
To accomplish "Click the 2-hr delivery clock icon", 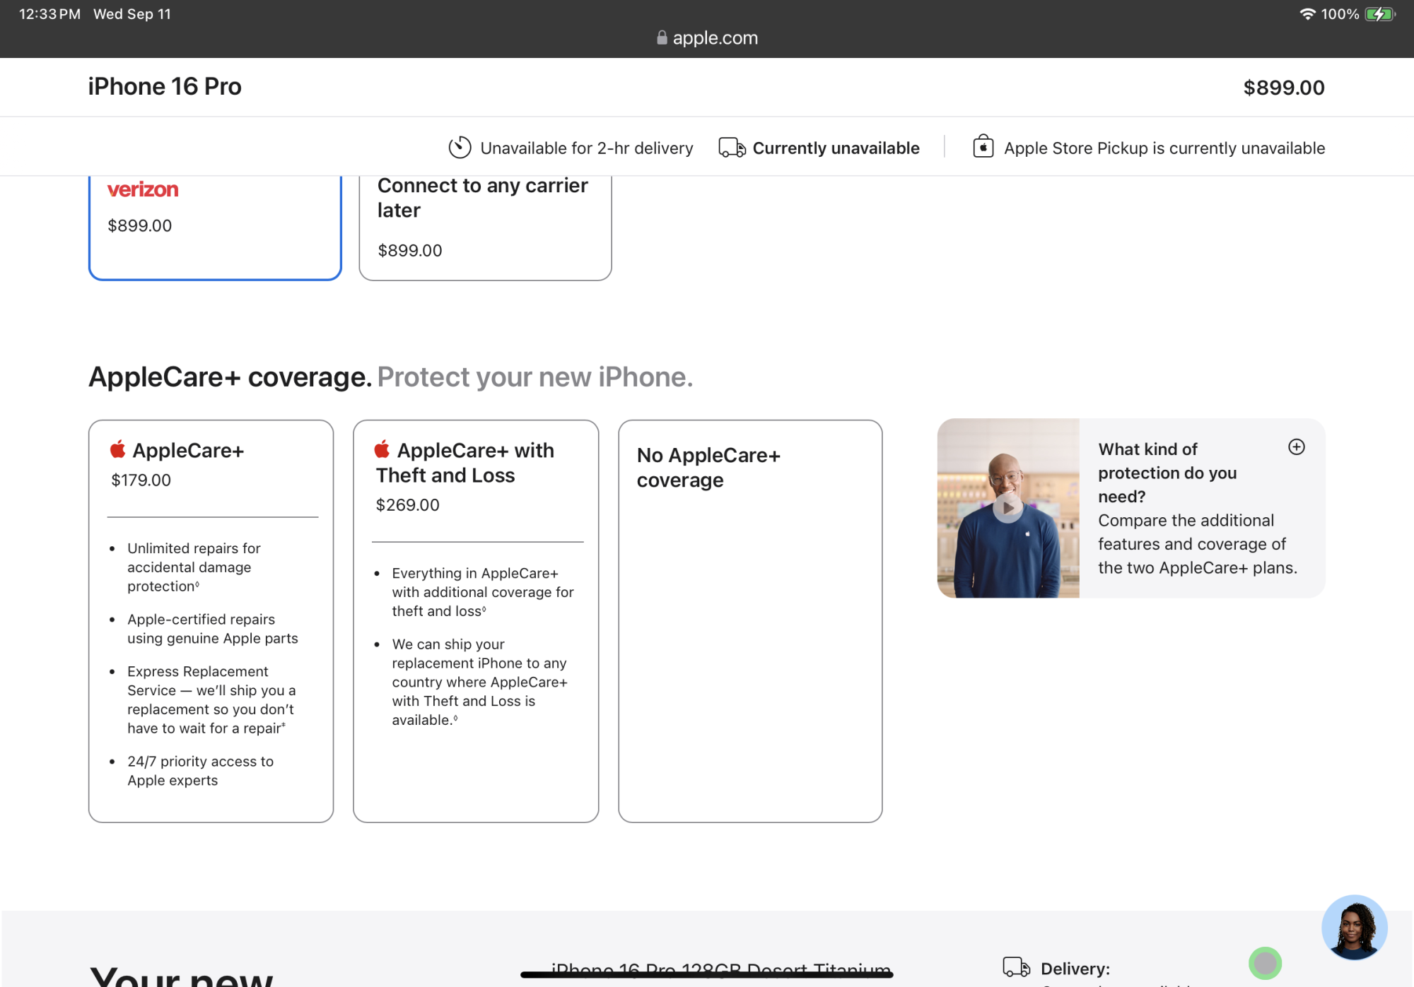I will click(x=460, y=148).
